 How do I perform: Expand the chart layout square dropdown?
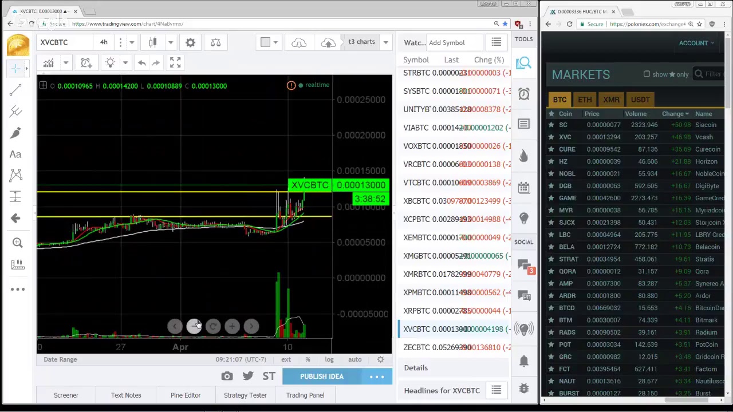[275, 42]
